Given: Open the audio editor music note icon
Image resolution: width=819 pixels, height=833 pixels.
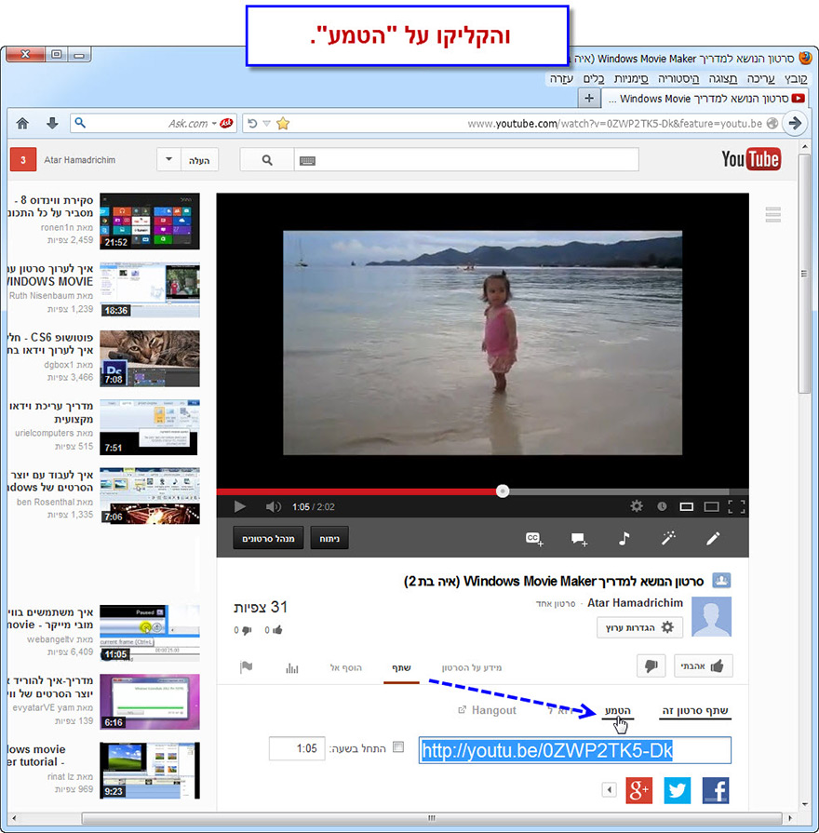Looking at the screenshot, I should tap(624, 538).
